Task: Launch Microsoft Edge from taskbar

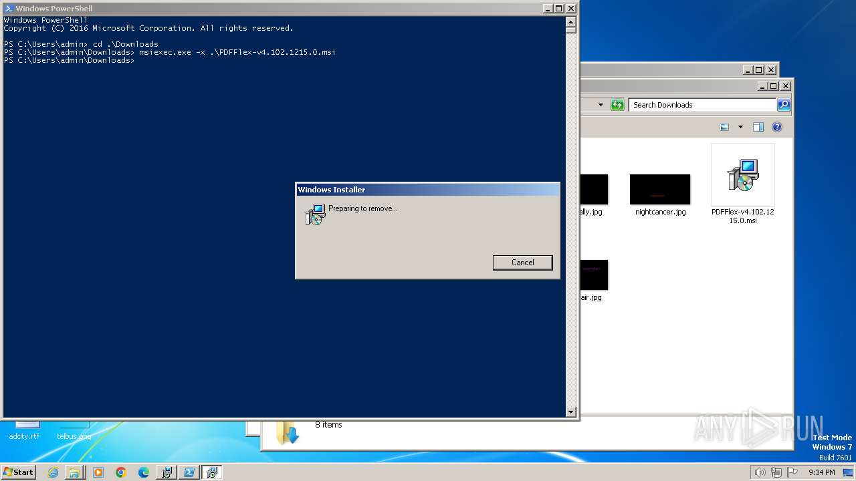Action: (143, 472)
